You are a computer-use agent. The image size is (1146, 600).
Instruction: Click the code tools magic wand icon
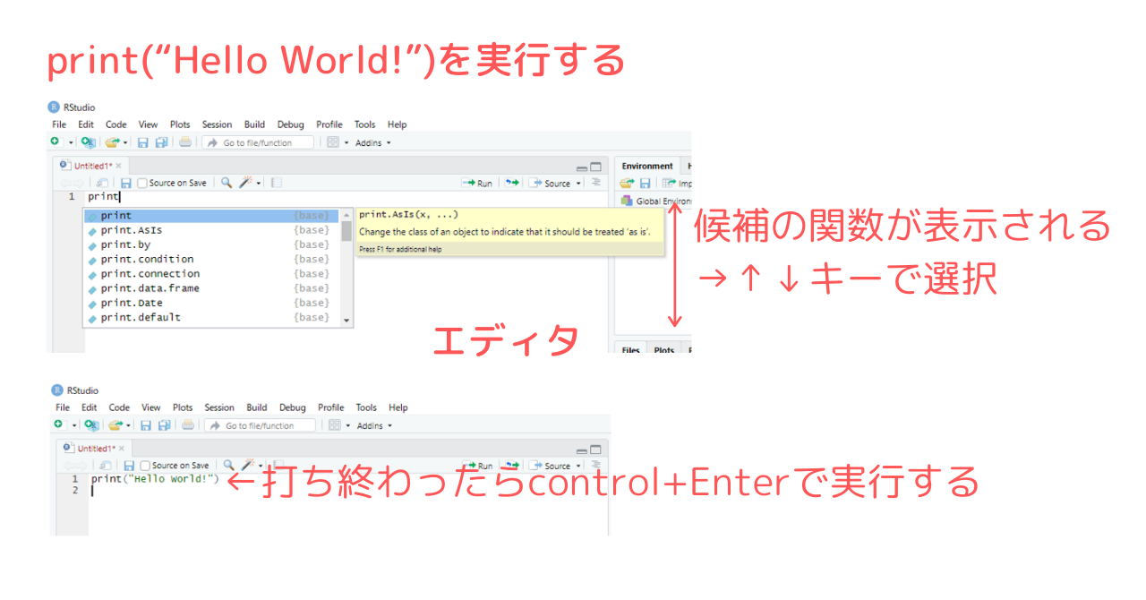[x=247, y=184]
